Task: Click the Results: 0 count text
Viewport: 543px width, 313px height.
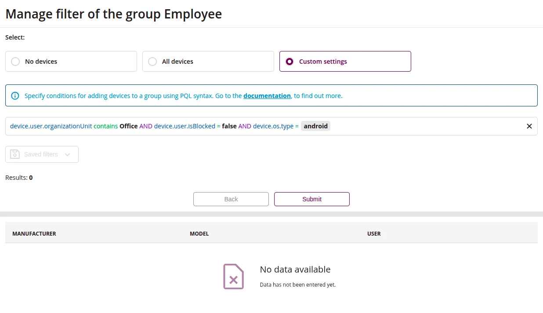Action: click(x=19, y=178)
